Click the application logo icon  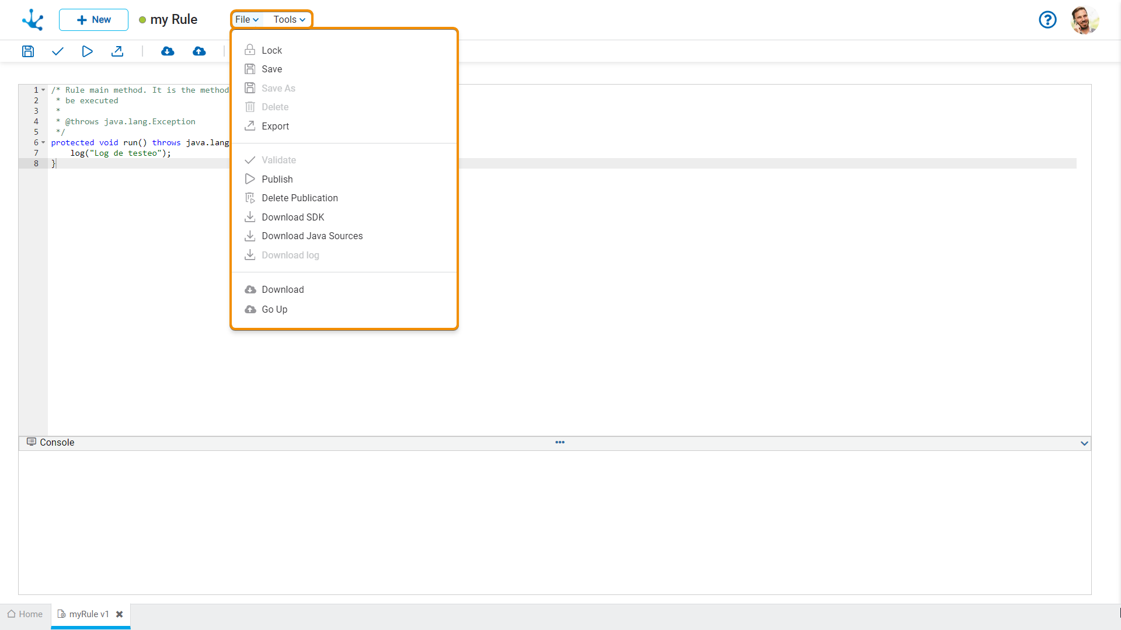pos(33,20)
